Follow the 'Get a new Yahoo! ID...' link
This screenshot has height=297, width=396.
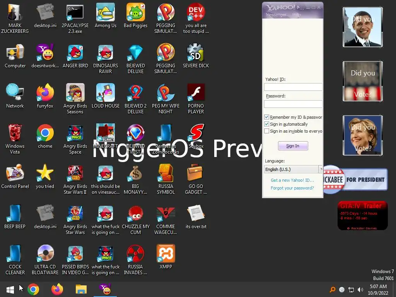tap(292, 180)
